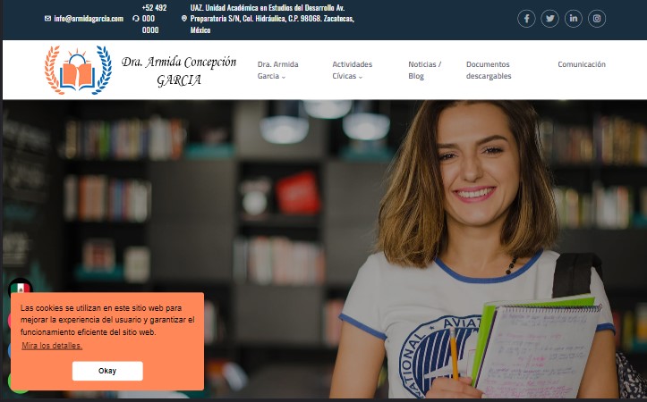Click the location pin icon

[x=184, y=18]
